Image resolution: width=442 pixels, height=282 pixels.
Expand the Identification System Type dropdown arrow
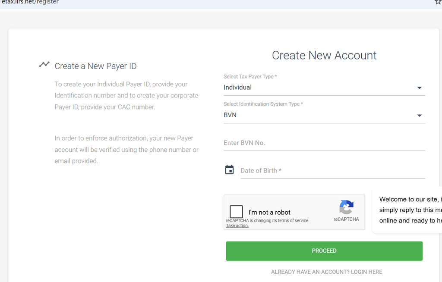coord(419,116)
